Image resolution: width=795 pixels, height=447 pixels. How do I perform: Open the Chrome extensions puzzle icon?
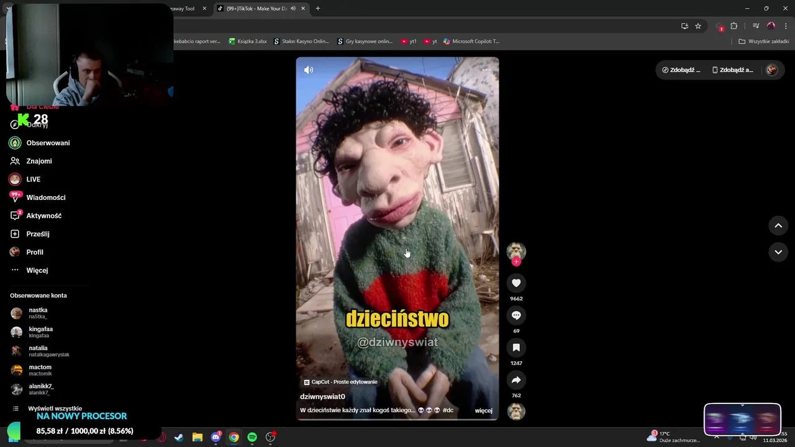coord(734,26)
